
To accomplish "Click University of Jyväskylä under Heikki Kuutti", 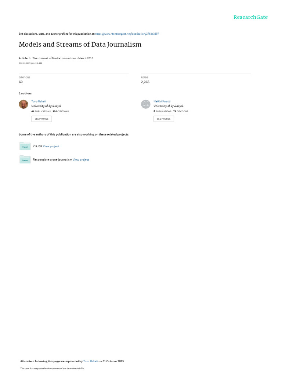I will [169, 106].
